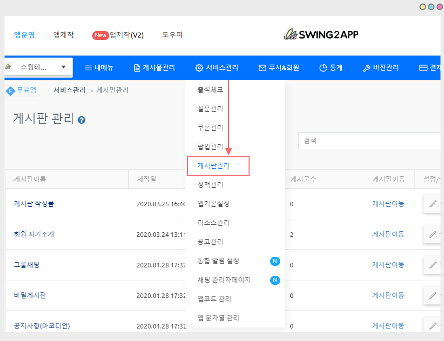Click the N badge next to 채팅 관리자페이지
Screen dimensions: 444x341
[275, 280]
